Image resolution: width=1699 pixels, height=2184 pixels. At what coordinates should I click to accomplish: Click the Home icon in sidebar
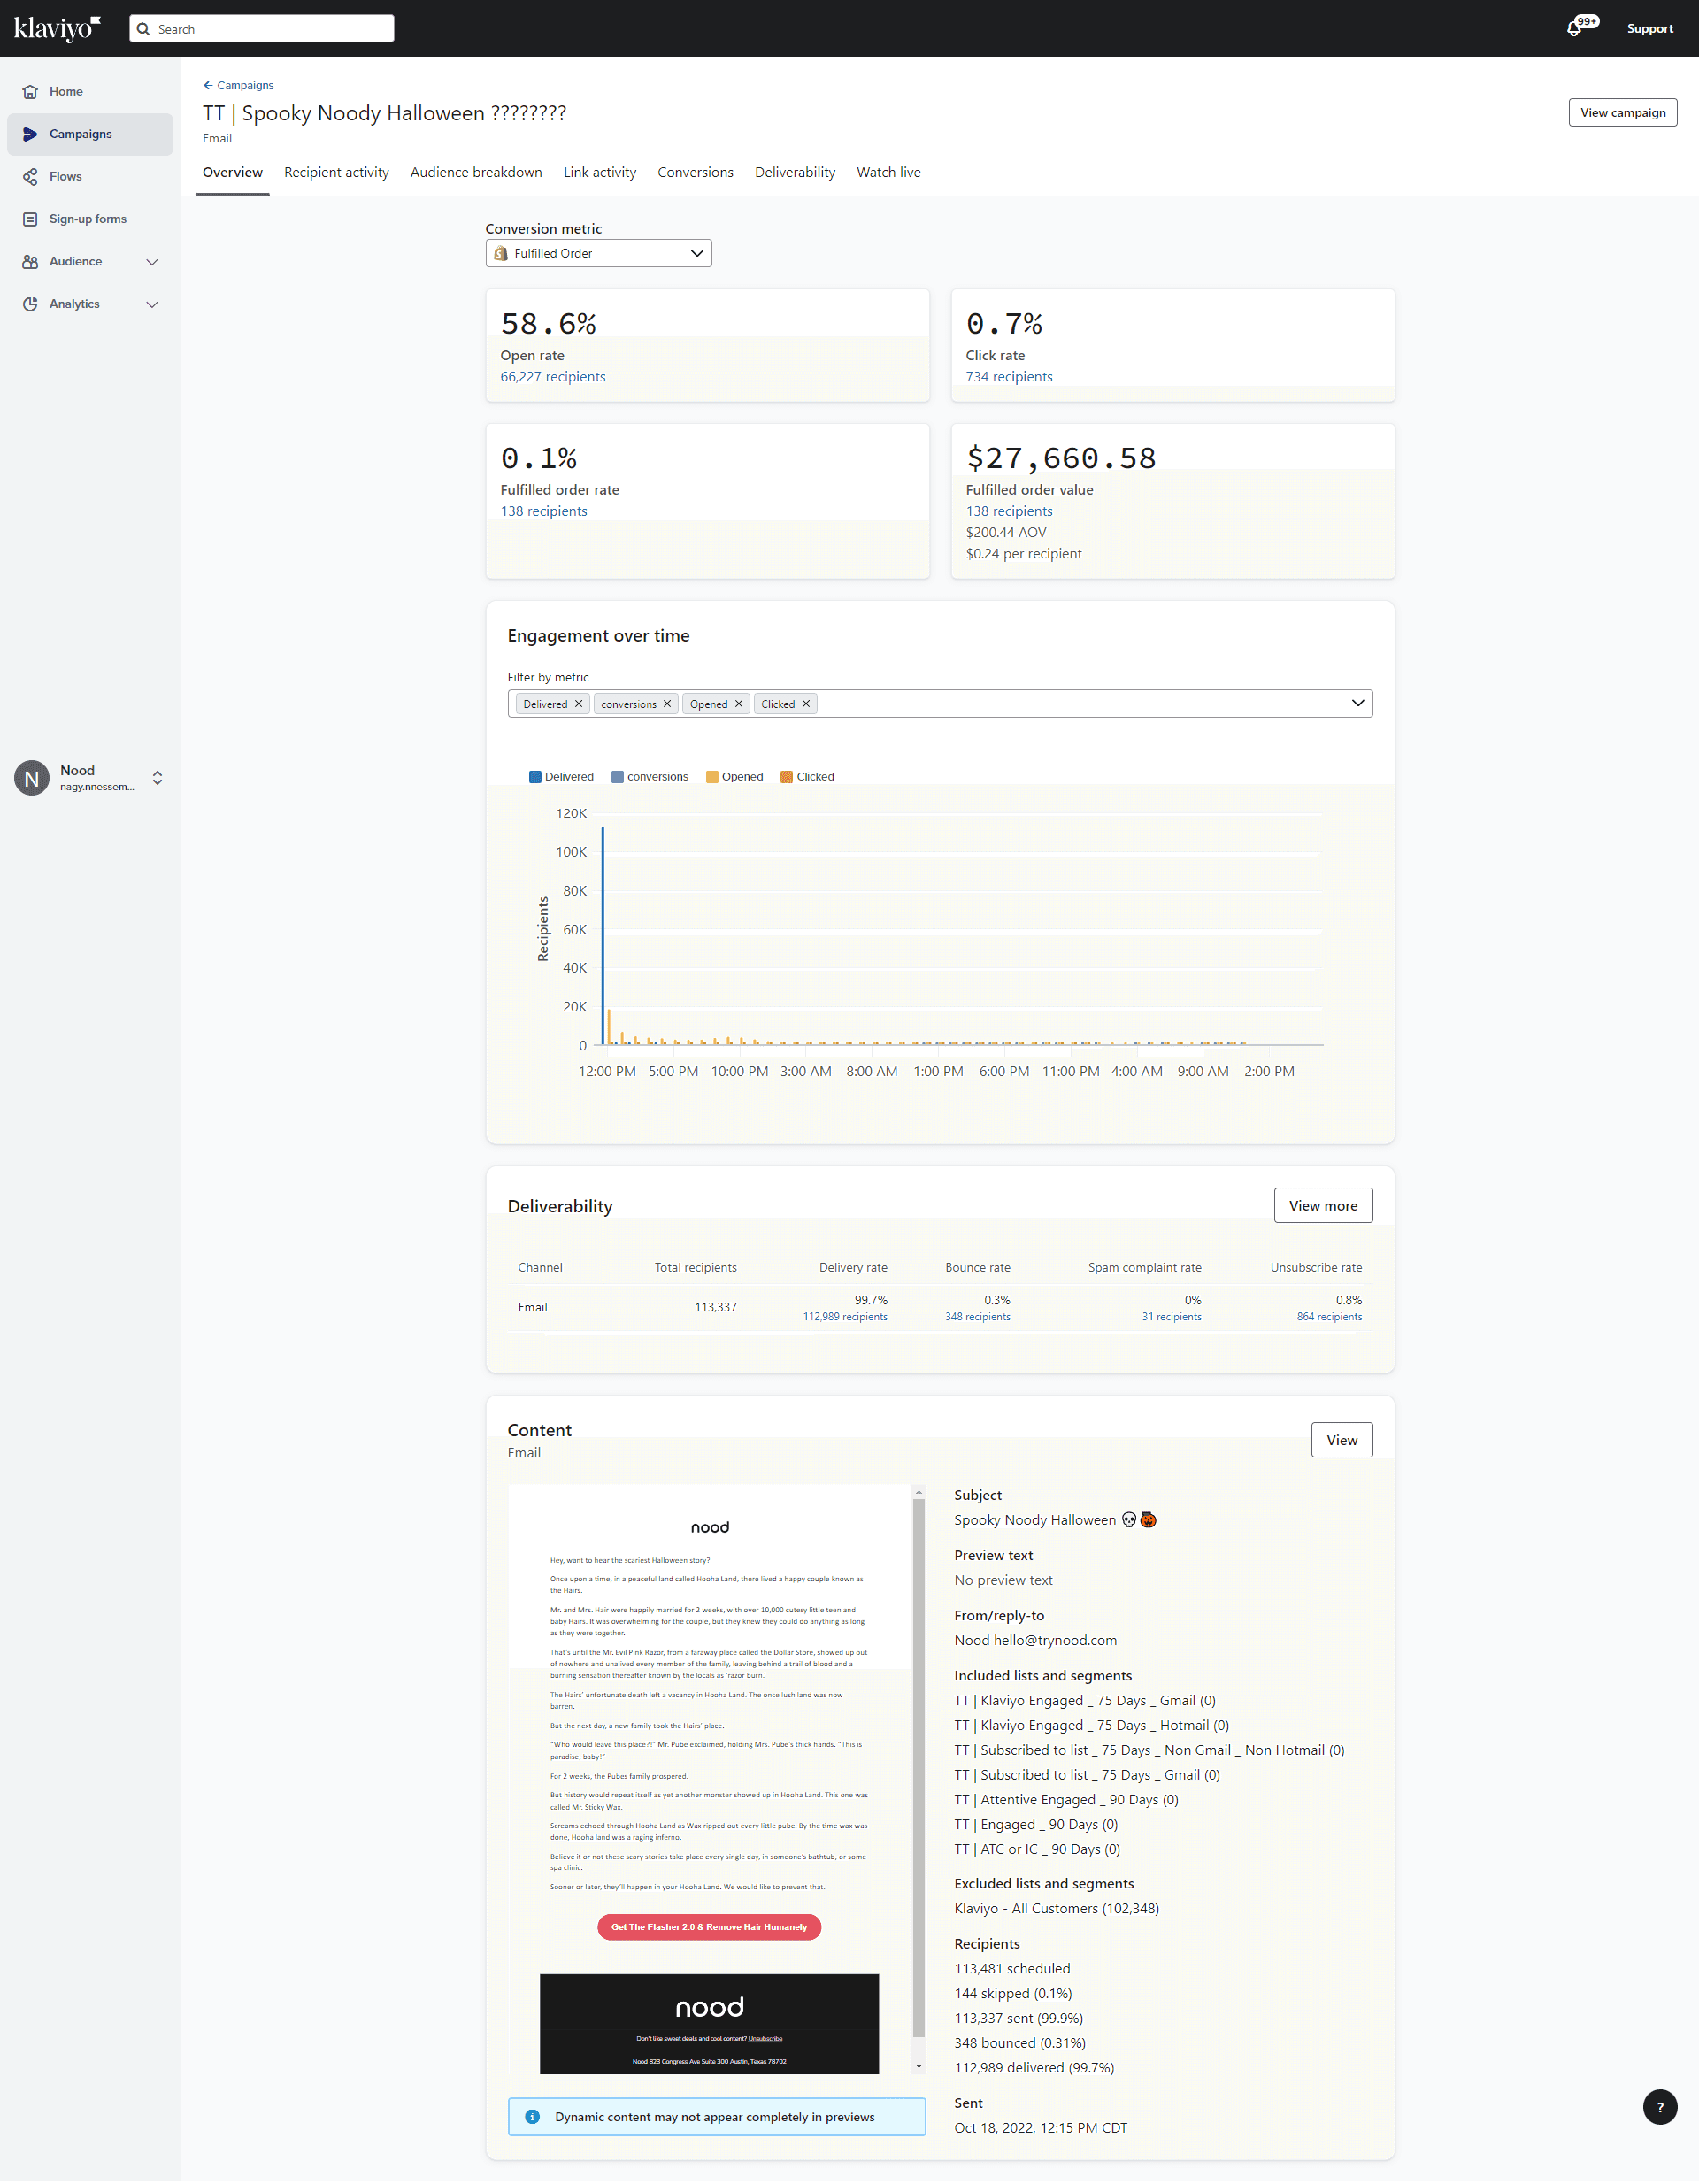[x=30, y=91]
